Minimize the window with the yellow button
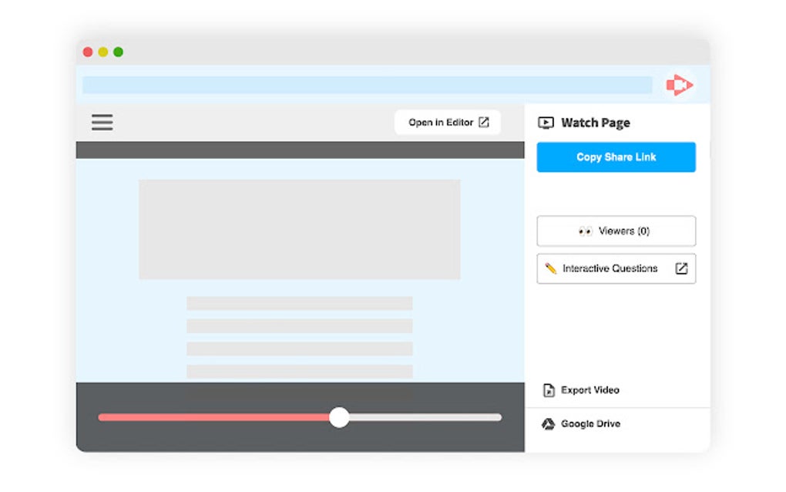The width and height of the screenshot is (786, 492). tap(102, 52)
